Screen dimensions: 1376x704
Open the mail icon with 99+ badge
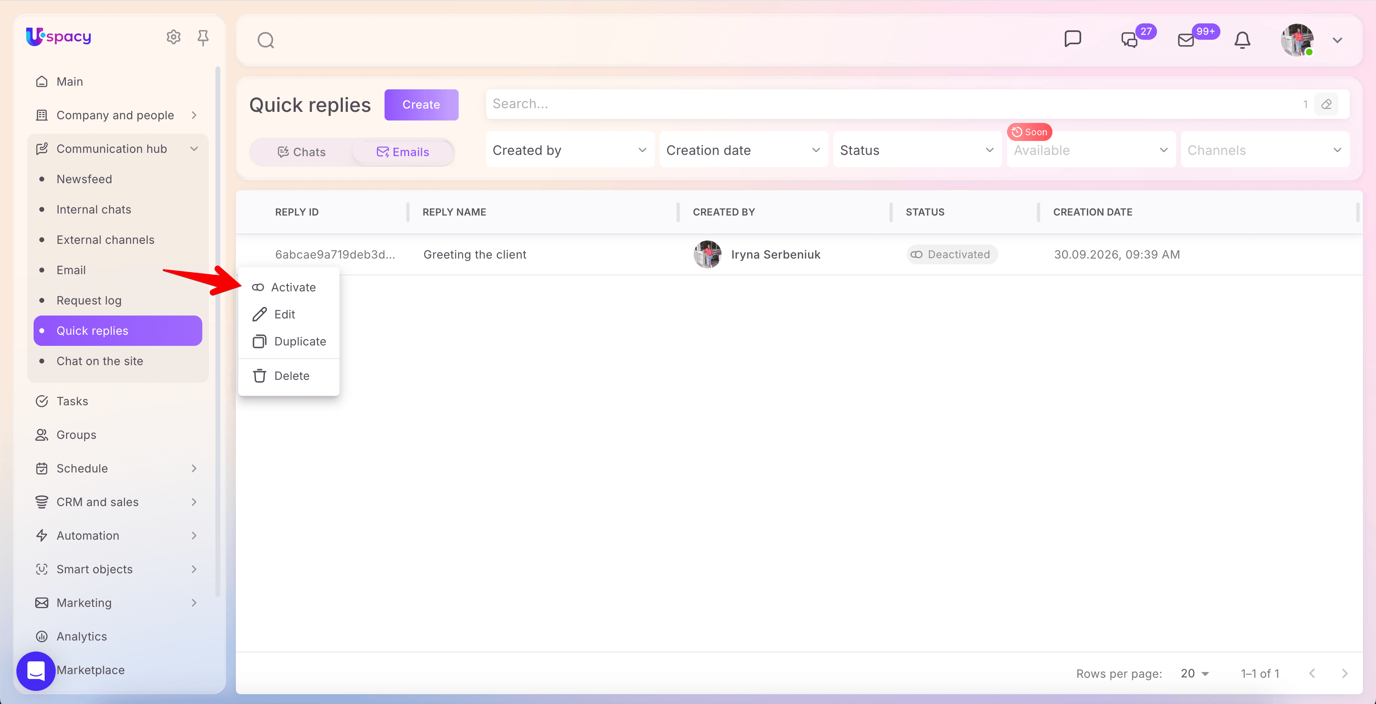pos(1186,40)
